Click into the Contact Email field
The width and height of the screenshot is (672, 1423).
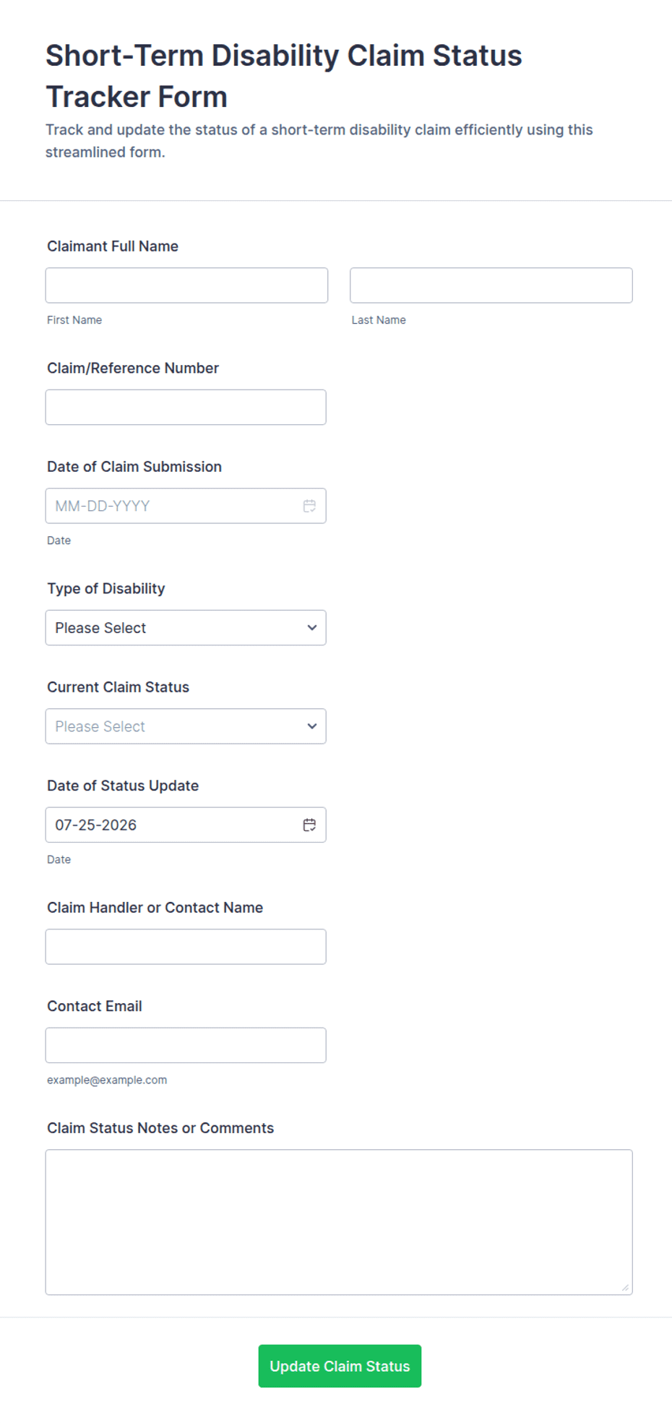point(186,1045)
